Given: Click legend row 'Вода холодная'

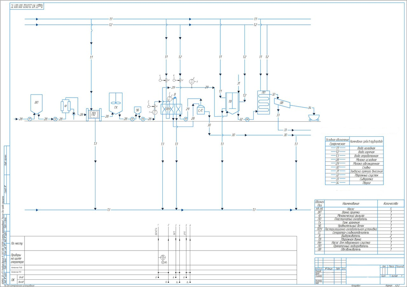Looking at the screenshot, I should tap(354, 148).
